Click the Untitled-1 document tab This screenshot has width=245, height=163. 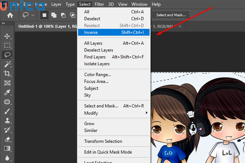tap(45, 26)
